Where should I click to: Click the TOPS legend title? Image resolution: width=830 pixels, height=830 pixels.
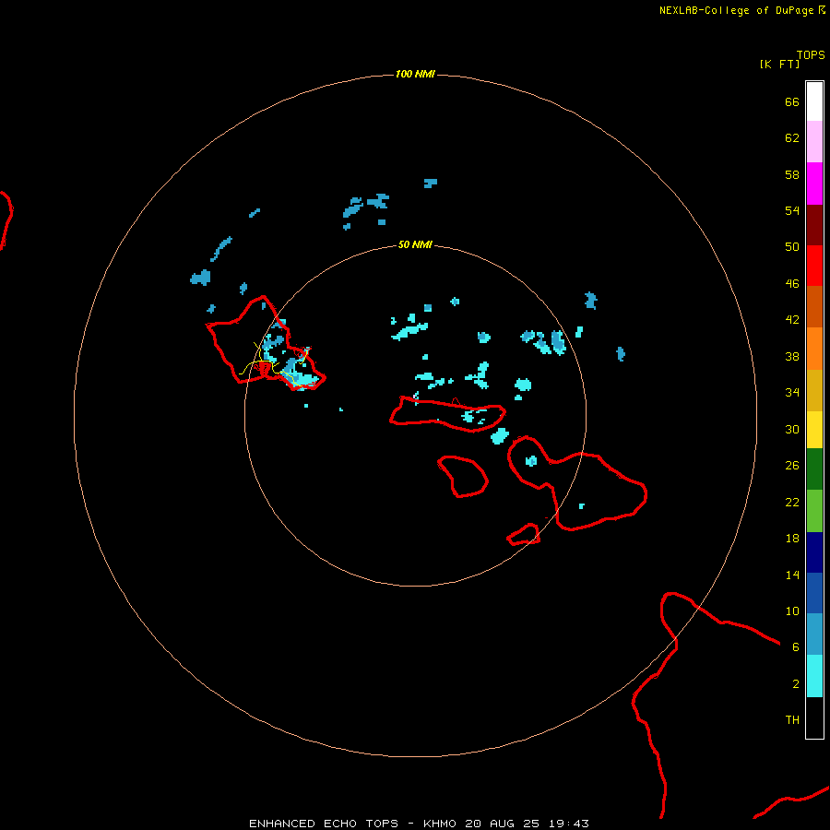811,54
